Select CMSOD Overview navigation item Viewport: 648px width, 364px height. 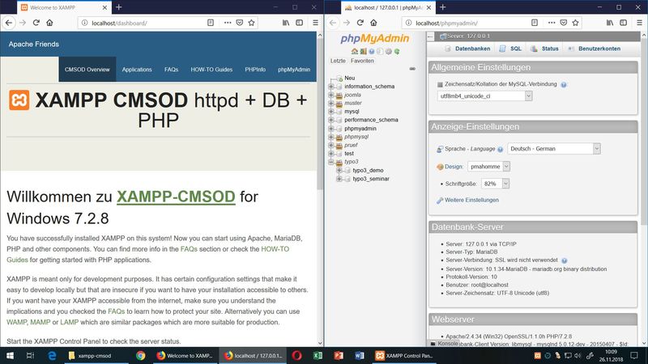point(87,70)
